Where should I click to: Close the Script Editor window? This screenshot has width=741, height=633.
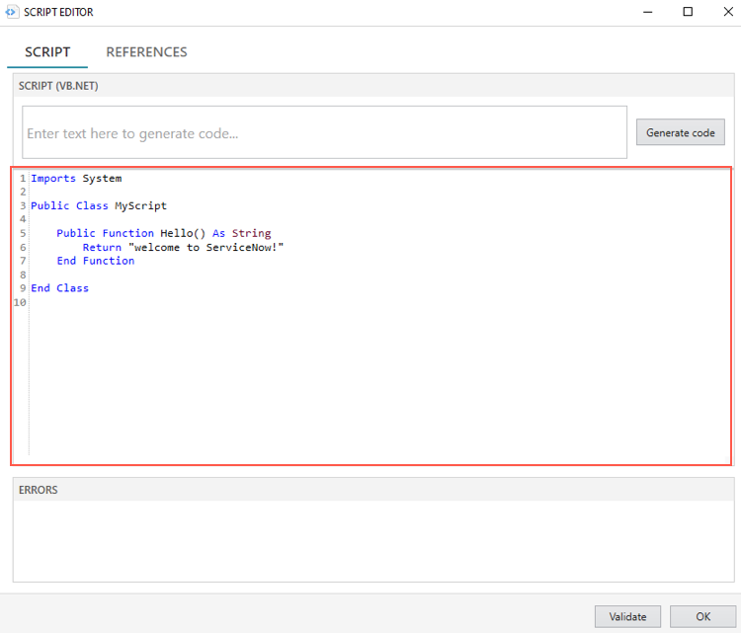coord(728,12)
